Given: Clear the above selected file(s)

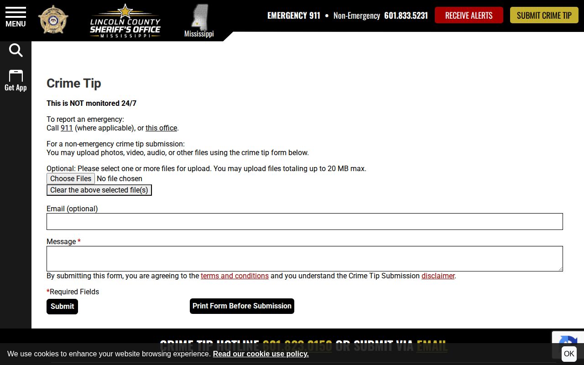Looking at the screenshot, I should coord(99,190).
